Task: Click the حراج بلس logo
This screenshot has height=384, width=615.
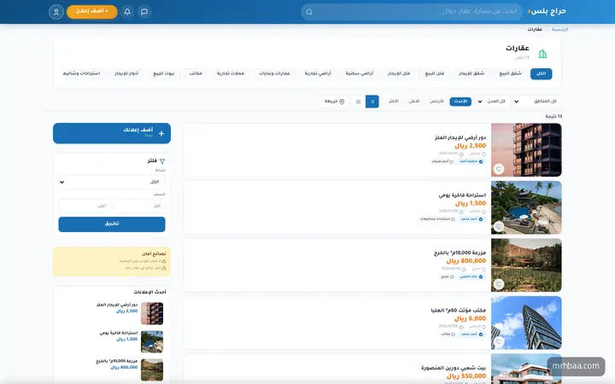Action: pos(547,11)
